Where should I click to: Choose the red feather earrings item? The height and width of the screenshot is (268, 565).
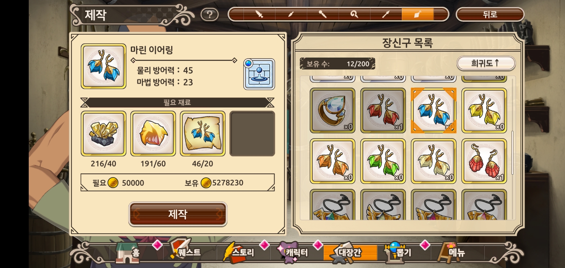point(383,111)
